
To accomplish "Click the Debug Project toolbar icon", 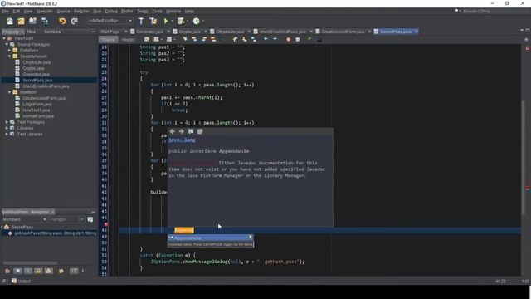I will [181, 21].
